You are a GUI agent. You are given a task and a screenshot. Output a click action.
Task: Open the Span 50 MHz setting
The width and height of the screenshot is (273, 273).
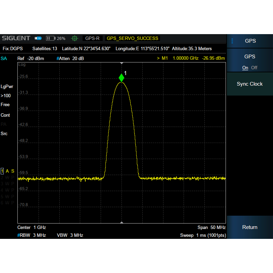pos(212,227)
